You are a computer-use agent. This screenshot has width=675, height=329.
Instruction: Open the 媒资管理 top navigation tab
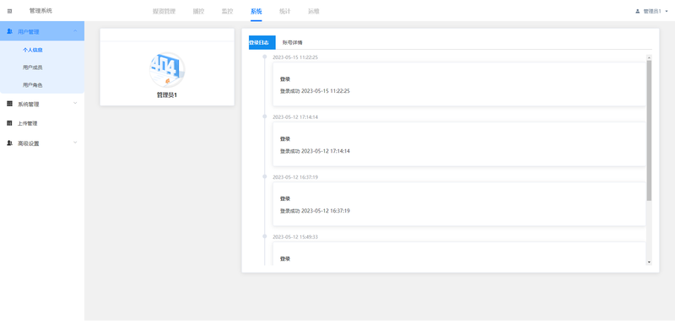(164, 12)
